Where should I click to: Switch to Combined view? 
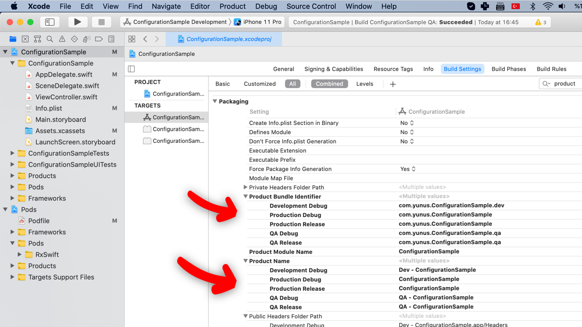click(x=329, y=84)
